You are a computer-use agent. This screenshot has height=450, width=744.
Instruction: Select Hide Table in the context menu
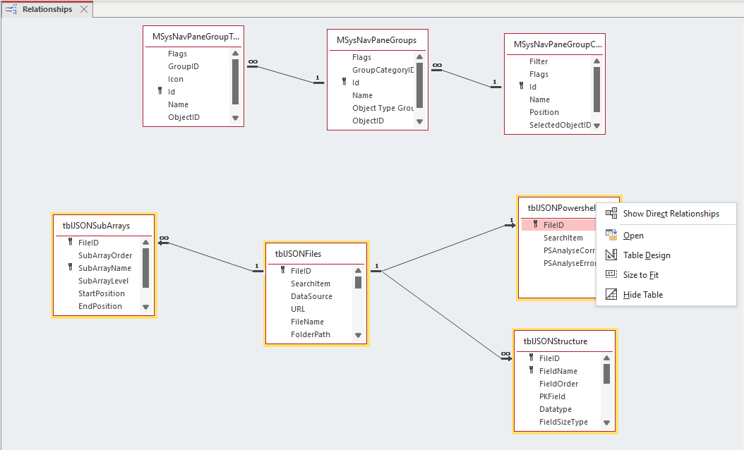point(666,294)
